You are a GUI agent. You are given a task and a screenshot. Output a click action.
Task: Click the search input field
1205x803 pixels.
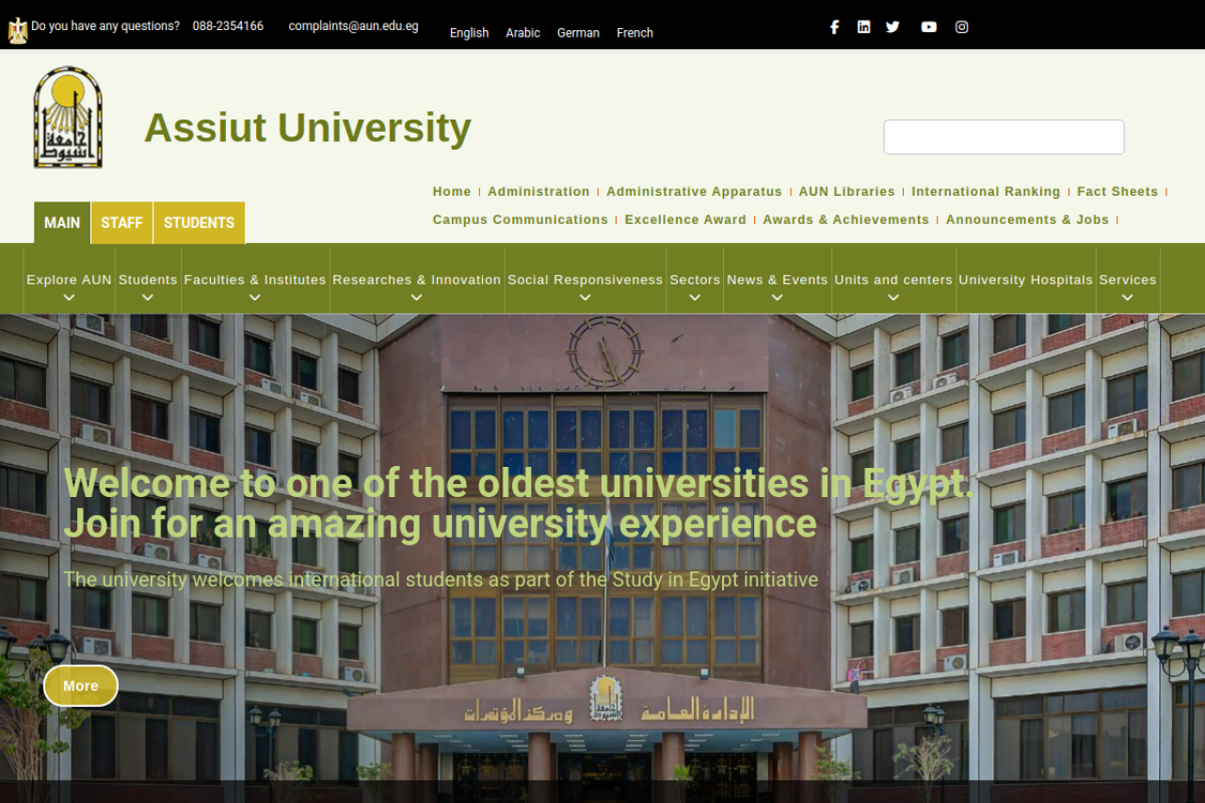tap(1004, 137)
